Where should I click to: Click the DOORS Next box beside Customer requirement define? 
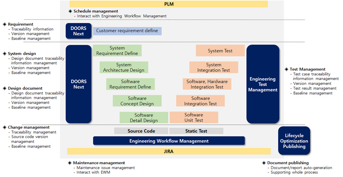click(79, 31)
